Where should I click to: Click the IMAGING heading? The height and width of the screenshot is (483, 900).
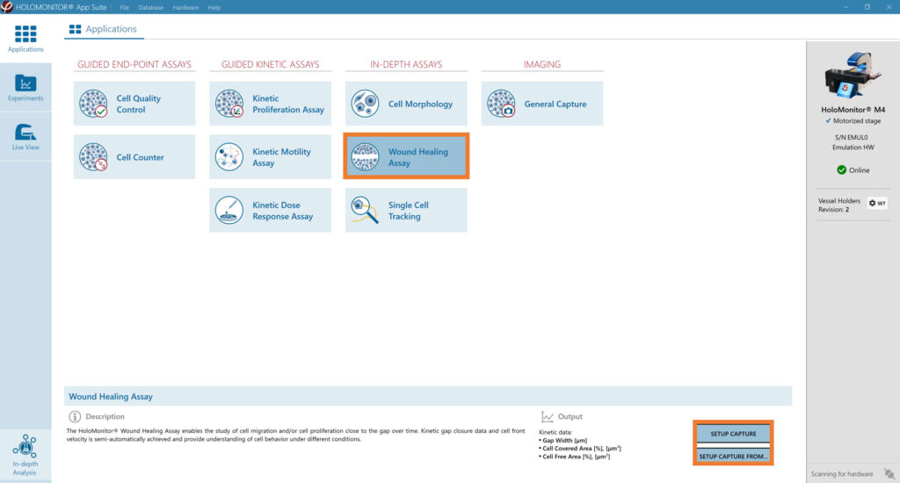click(541, 64)
